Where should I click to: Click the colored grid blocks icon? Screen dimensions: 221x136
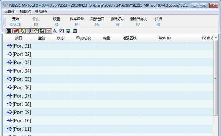point(22,31)
